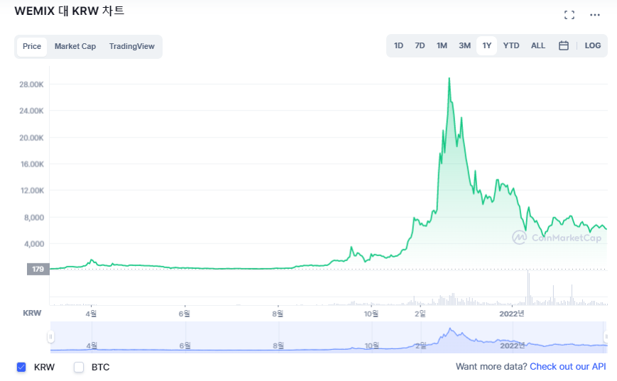Image resolution: width=617 pixels, height=381 pixels.
Task: Click the 8,000 y-axis label
Action: 34,217
